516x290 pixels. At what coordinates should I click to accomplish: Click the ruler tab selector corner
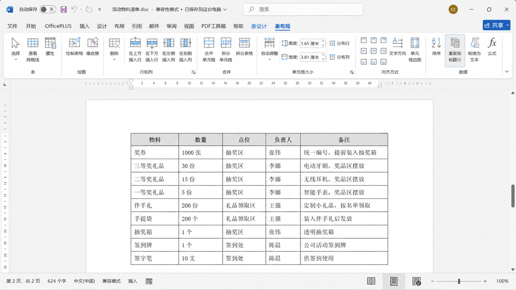[x=5, y=84]
